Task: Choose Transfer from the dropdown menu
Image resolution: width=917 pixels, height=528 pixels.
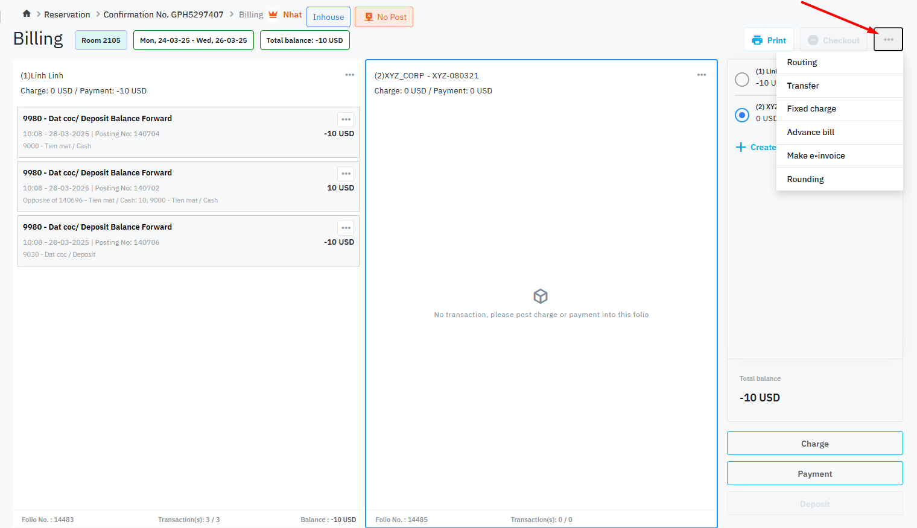Action: click(802, 86)
